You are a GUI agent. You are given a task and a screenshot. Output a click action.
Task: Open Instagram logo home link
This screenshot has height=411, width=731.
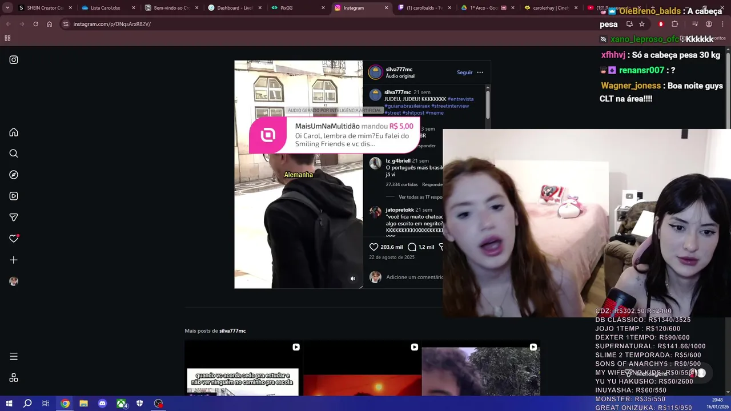click(14, 59)
